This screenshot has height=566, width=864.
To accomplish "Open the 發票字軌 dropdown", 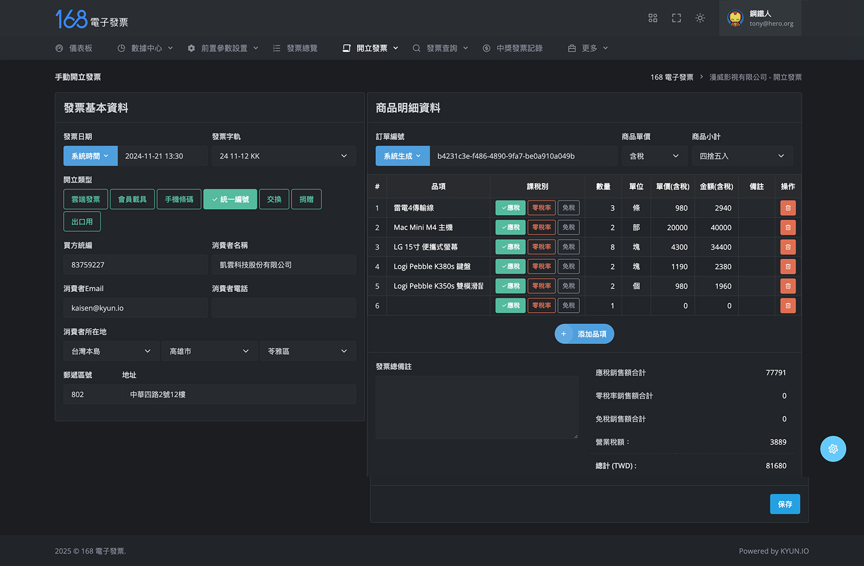I will click(x=283, y=156).
